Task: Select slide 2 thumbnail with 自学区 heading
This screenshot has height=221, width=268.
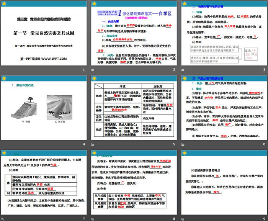Action: click(x=134, y=33)
